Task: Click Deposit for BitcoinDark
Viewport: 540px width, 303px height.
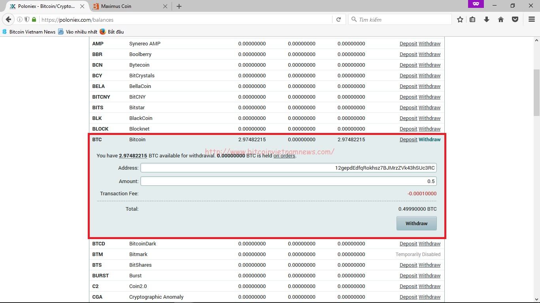Action: click(x=408, y=243)
